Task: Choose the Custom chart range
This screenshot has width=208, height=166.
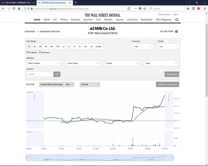Action: click(x=98, y=47)
